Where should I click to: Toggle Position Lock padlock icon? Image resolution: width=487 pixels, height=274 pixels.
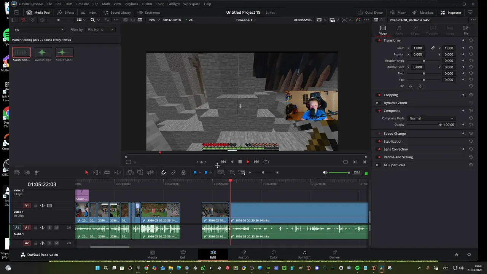(183, 172)
